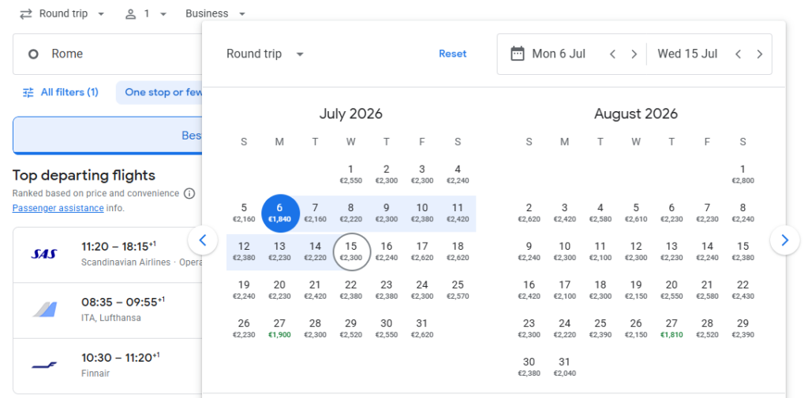Select August 5 priced €2,610
Screen dimensions: 808x398
(x=636, y=213)
